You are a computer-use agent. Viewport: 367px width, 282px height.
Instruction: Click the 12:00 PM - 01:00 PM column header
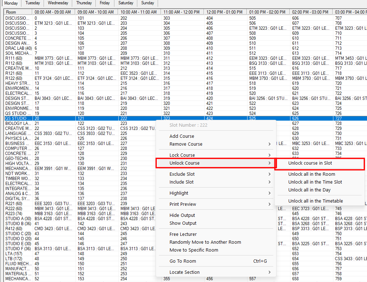click(x=225, y=12)
